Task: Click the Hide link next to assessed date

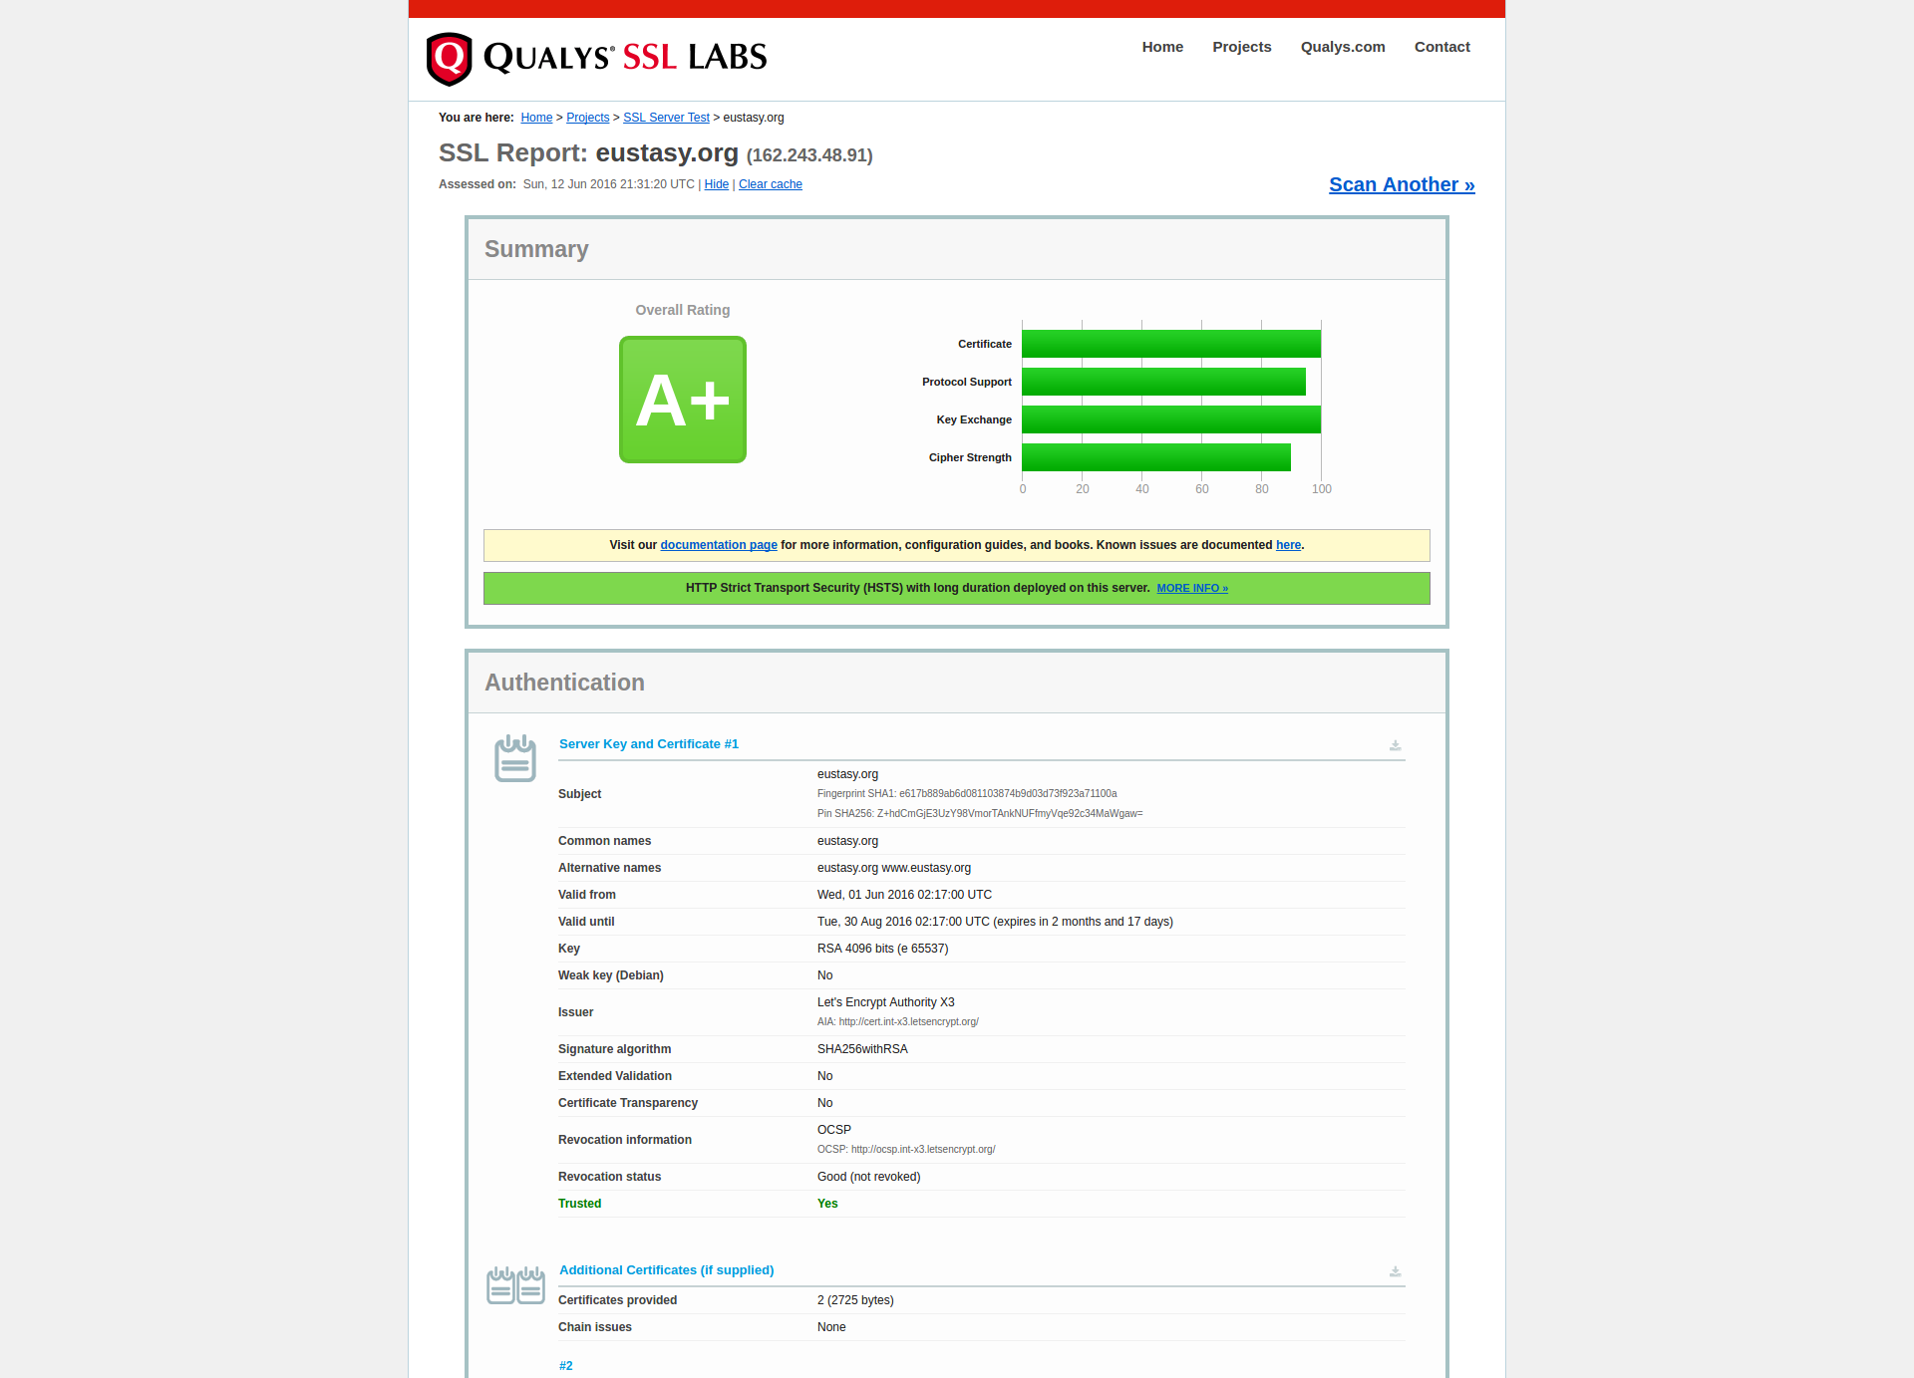Action: coord(717,184)
